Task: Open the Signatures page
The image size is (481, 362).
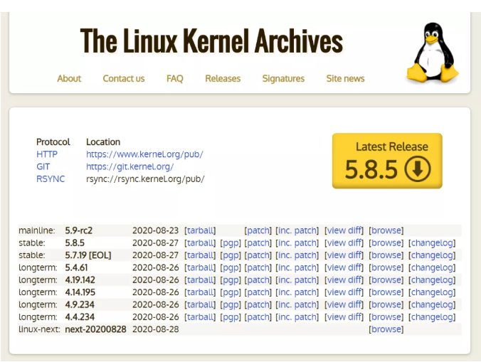Action: point(283,78)
